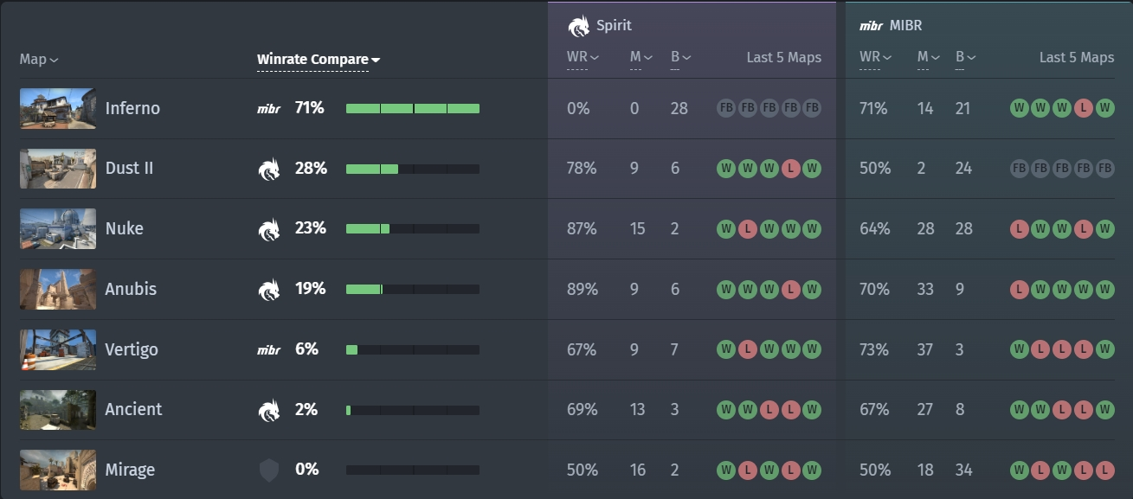The image size is (1133, 499).
Task: Click the mibr icon in Vertigo row
Action: 269,350
